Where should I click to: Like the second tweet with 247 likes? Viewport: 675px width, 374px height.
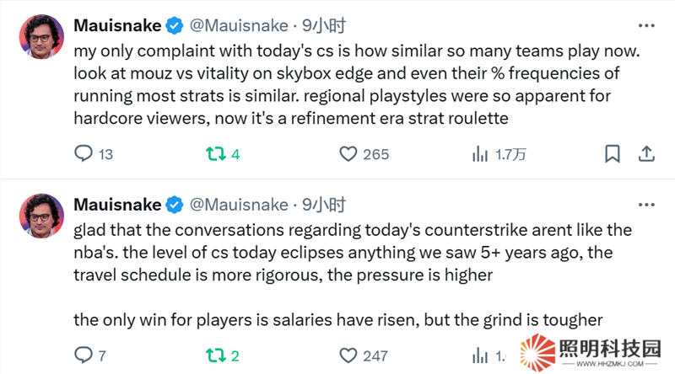tap(348, 356)
